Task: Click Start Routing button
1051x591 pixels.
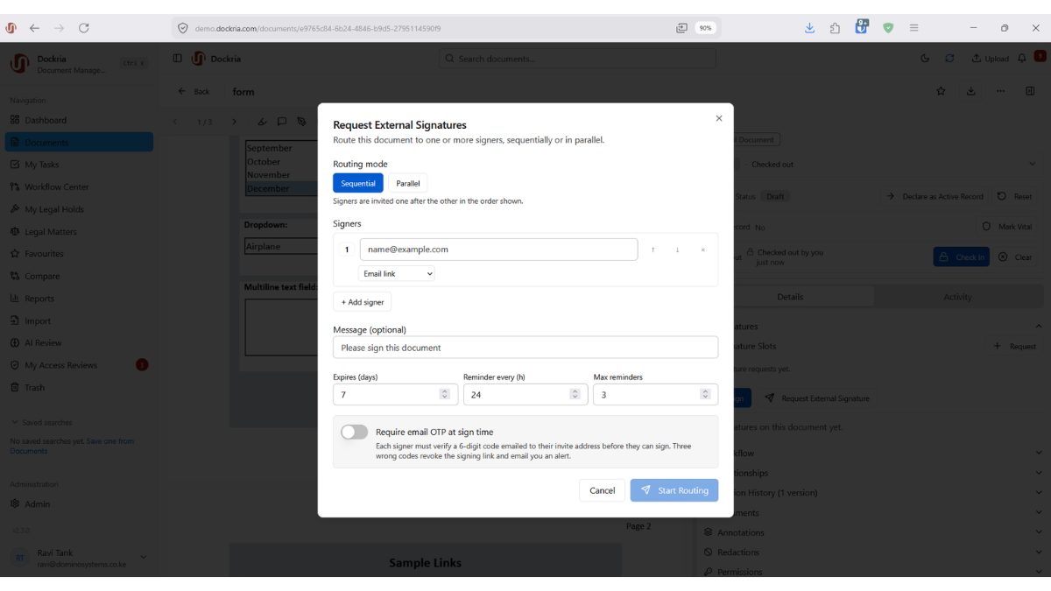Action: click(674, 490)
